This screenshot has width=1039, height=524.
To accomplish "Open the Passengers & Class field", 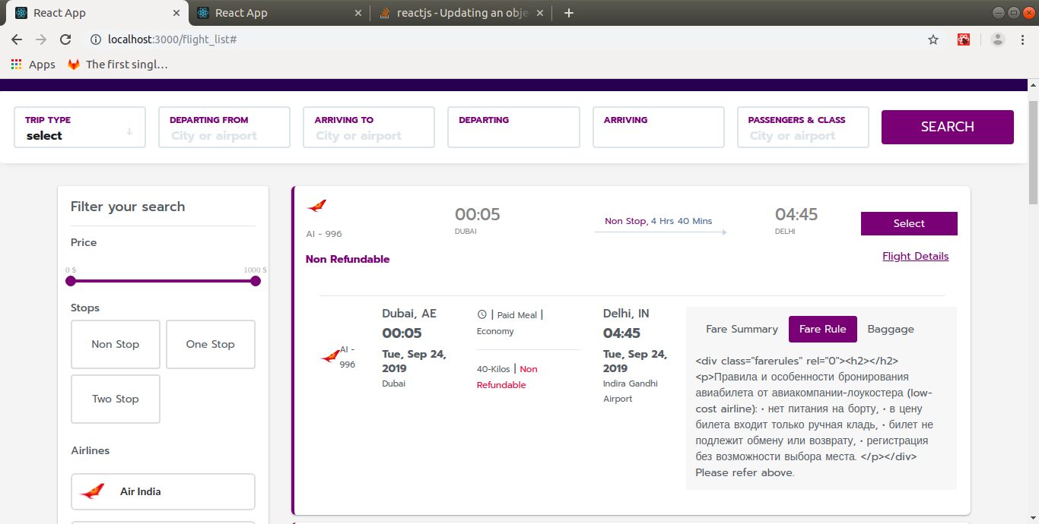I will (x=802, y=135).
